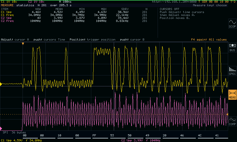This screenshot has width=237, height=142.
Task: Select decoded SPI byte 4C
Action: point(200,135)
